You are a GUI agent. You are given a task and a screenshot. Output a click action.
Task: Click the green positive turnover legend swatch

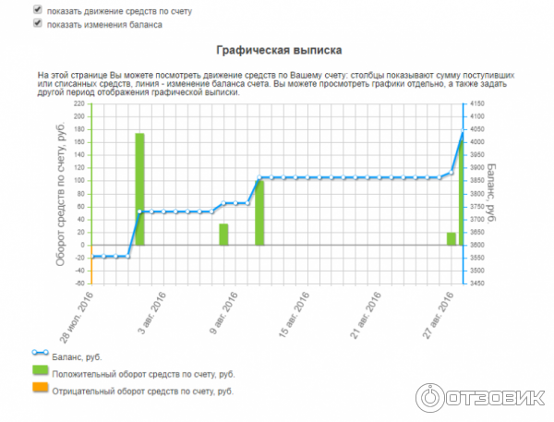coord(39,372)
